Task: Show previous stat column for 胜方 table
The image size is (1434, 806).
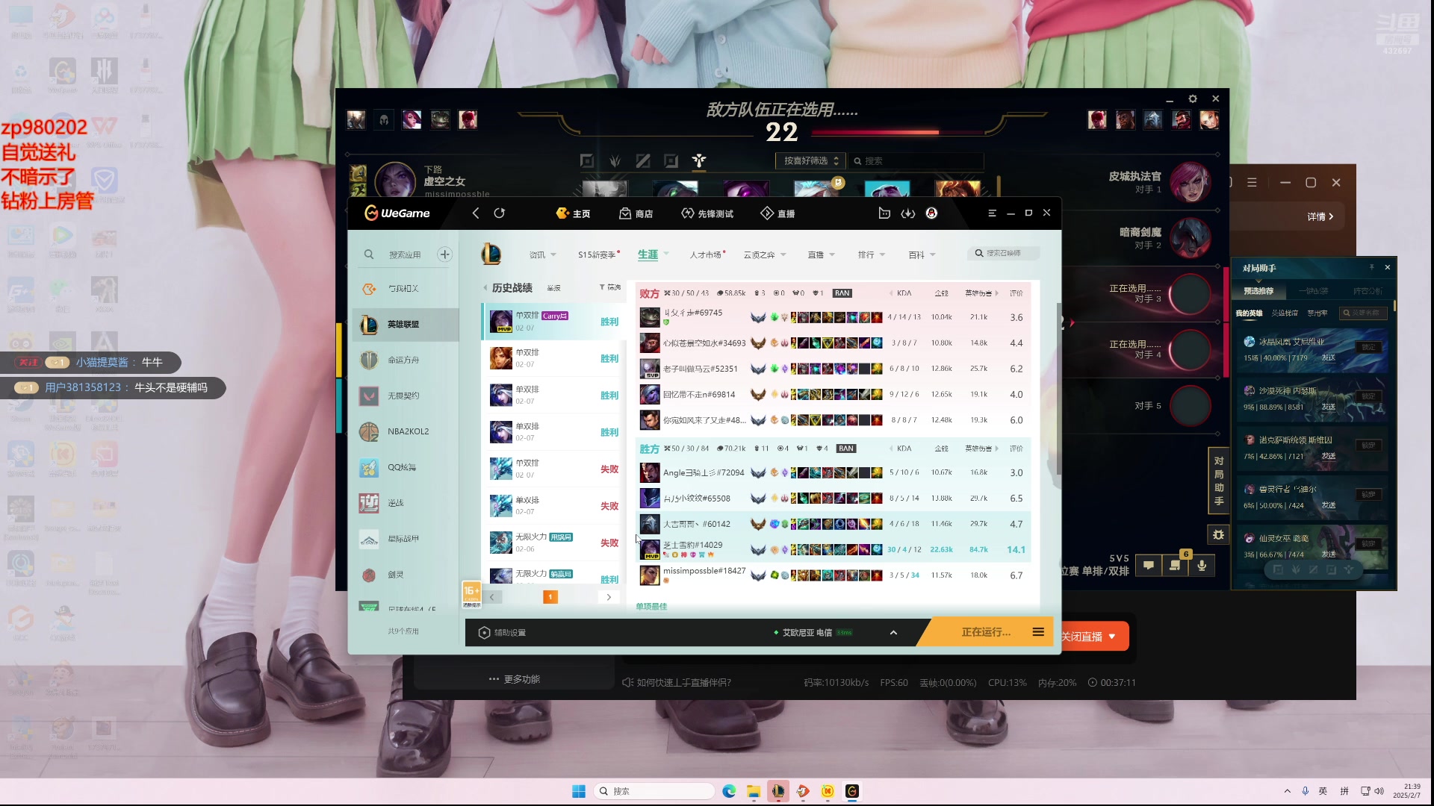Action: coord(891,449)
